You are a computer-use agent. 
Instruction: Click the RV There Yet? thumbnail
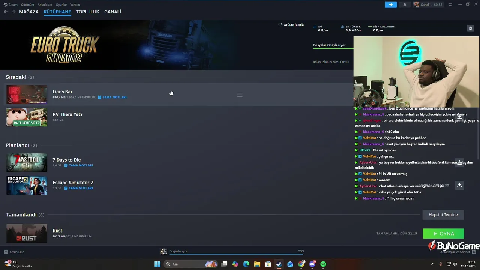(x=27, y=117)
